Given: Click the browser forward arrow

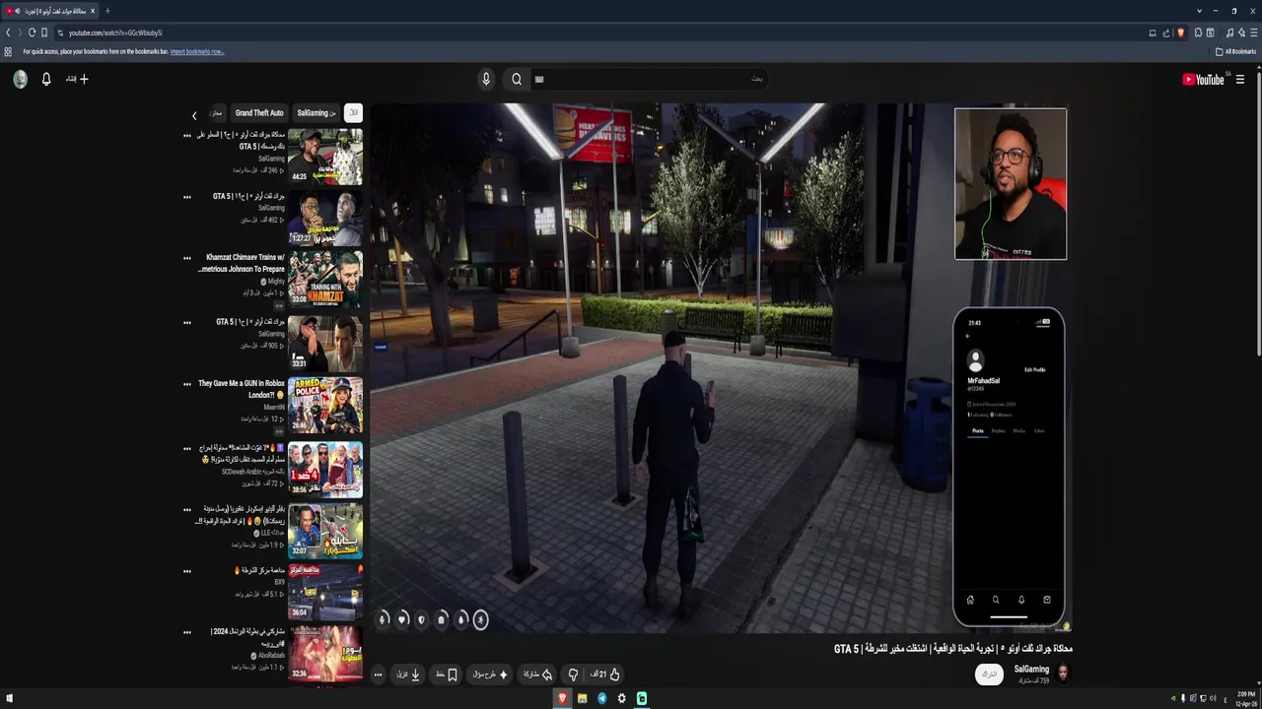Looking at the screenshot, I should pos(20,32).
